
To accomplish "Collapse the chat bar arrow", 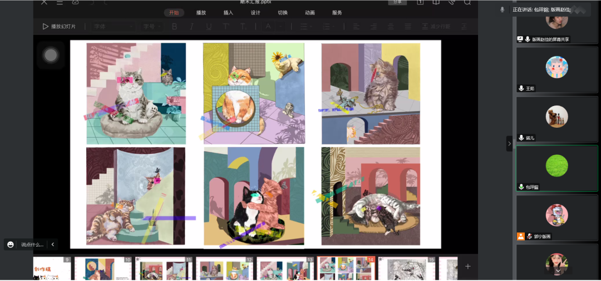I will [x=52, y=244].
